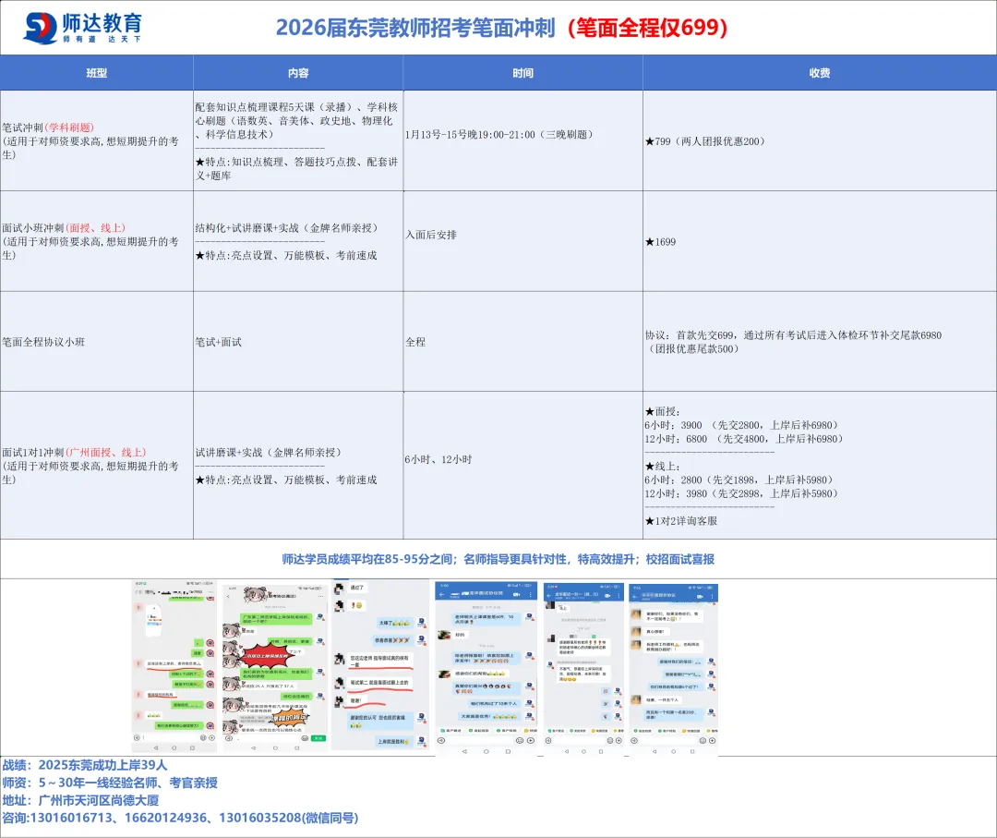Click the line 战绩:2025东莞成功上岸39人
The width and height of the screenshot is (997, 838).
coord(85,765)
